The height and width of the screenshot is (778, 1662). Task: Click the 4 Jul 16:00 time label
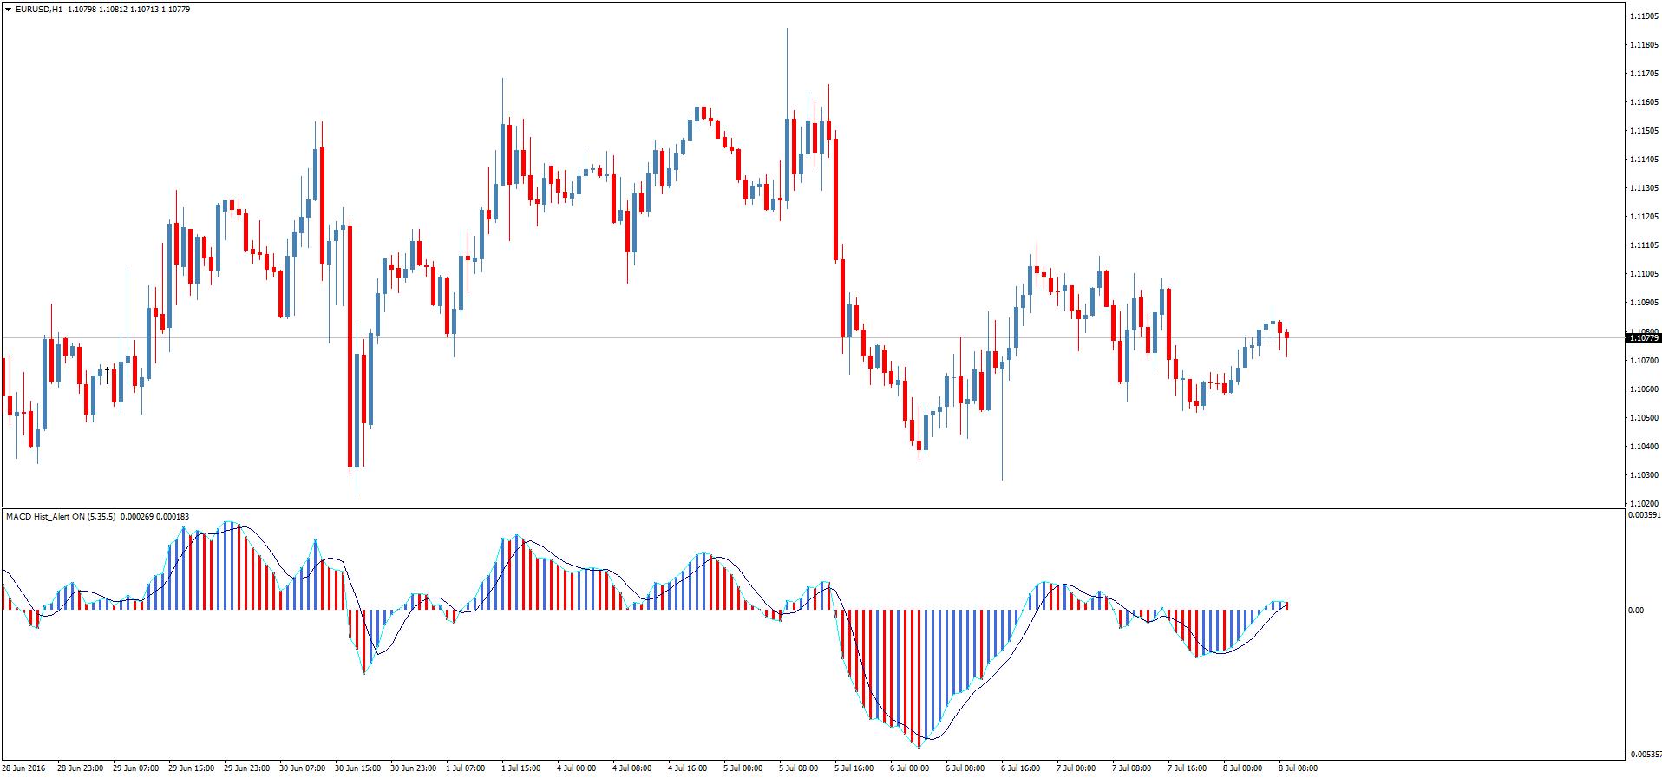point(688,768)
